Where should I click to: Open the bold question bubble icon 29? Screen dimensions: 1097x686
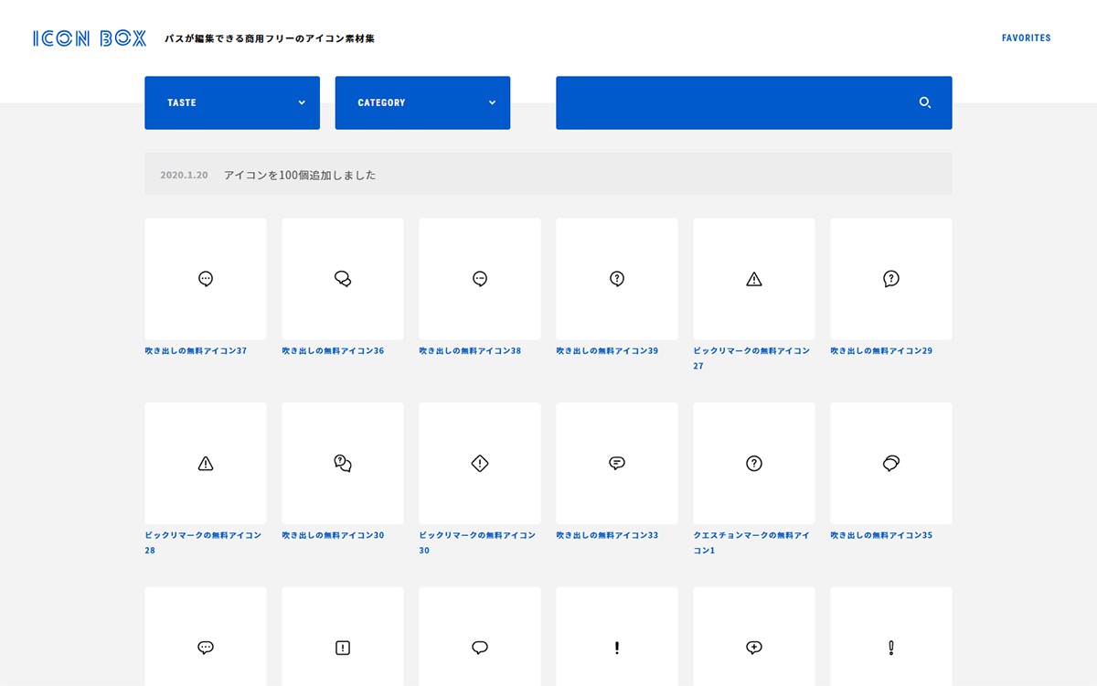pyautogui.click(x=890, y=278)
